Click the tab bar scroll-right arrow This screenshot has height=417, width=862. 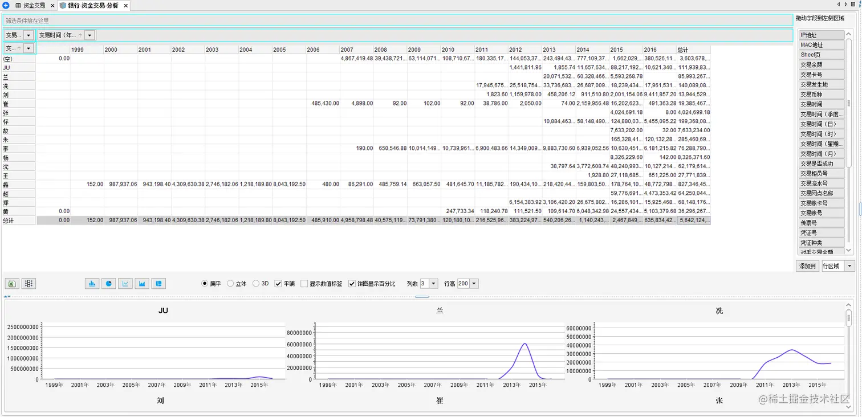pyautogui.click(x=846, y=5)
